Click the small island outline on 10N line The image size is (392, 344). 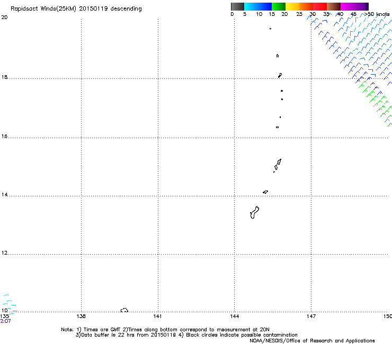click(x=124, y=310)
